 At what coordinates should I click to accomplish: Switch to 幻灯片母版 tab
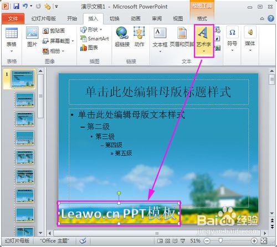click(x=44, y=19)
